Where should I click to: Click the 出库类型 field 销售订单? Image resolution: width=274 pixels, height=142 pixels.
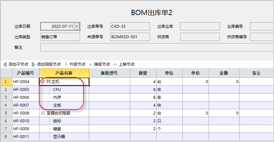pos(60,37)
